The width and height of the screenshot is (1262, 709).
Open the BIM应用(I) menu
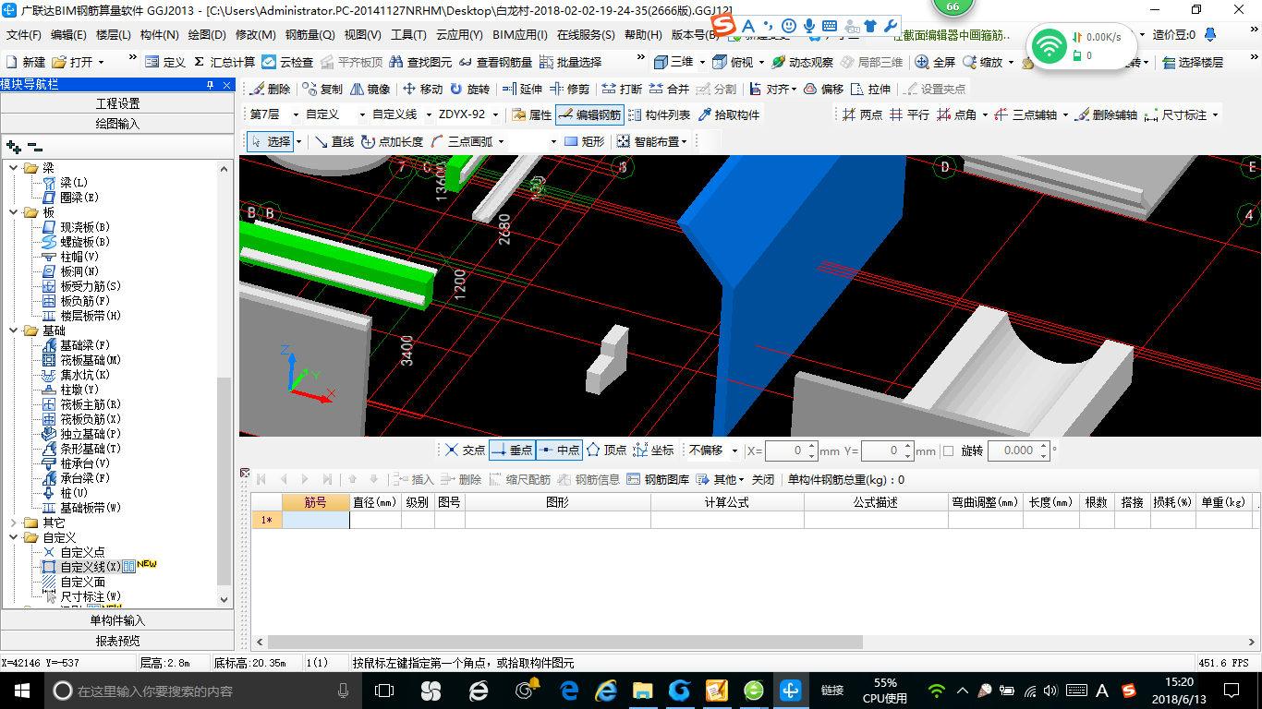point(520,35)
